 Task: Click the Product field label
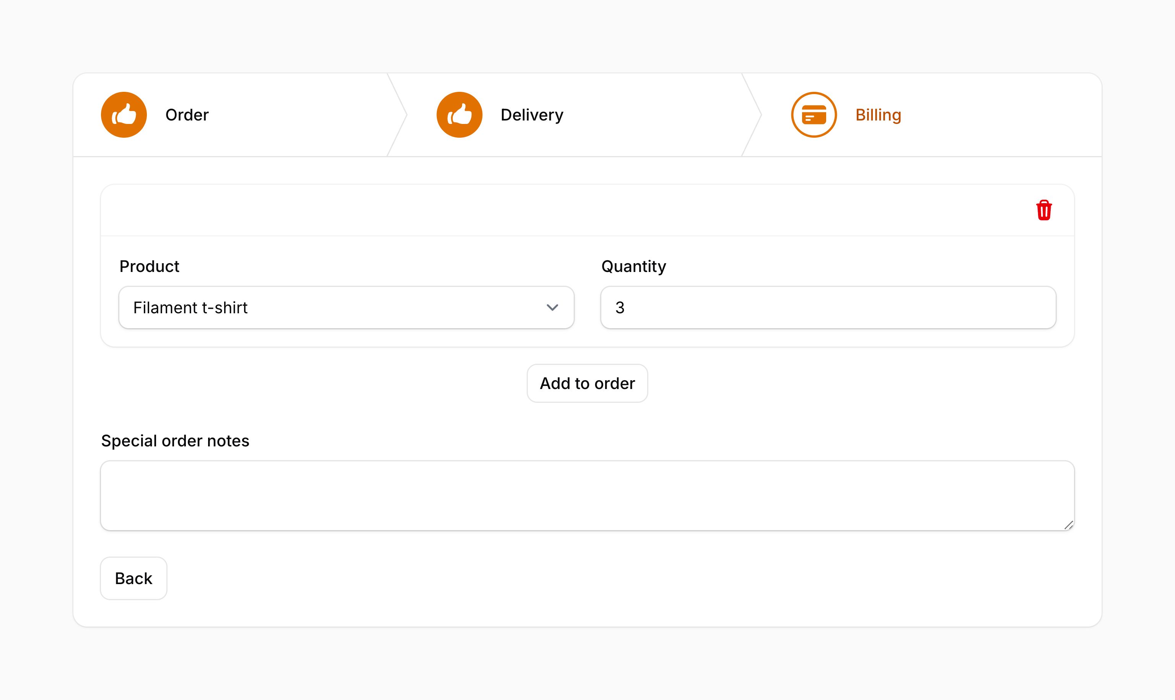(149, 267)
